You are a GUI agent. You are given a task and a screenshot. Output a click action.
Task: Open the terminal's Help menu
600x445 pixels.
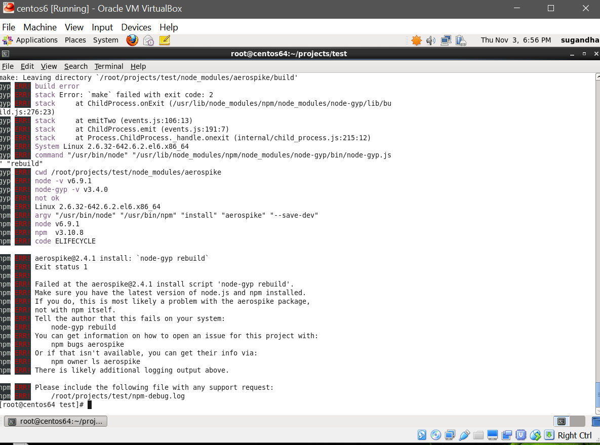(138, 66)
